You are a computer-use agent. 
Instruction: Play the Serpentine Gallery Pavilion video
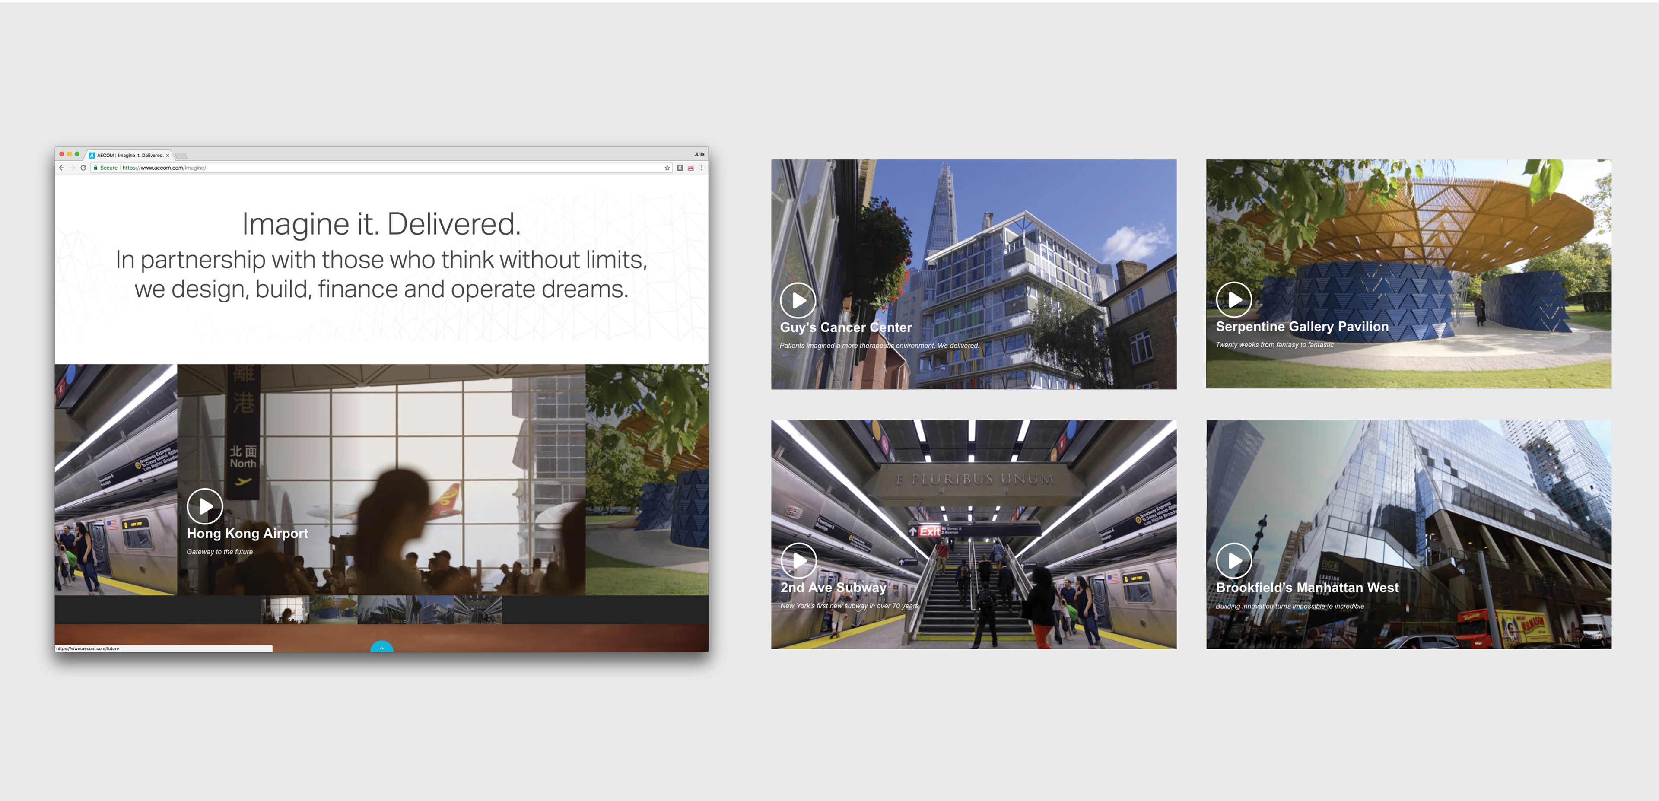[1233, 299]
